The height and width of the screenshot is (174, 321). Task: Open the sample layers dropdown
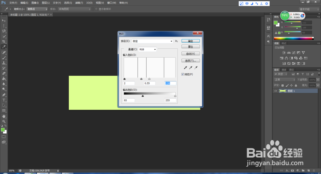[74, 9]
